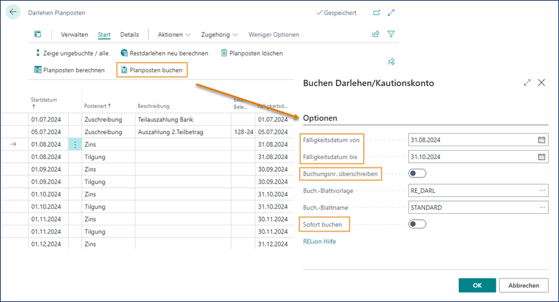Screen dimensions: 559x302
Task: Click the list view icon left of Verwalten
Action: coord(38,34)
